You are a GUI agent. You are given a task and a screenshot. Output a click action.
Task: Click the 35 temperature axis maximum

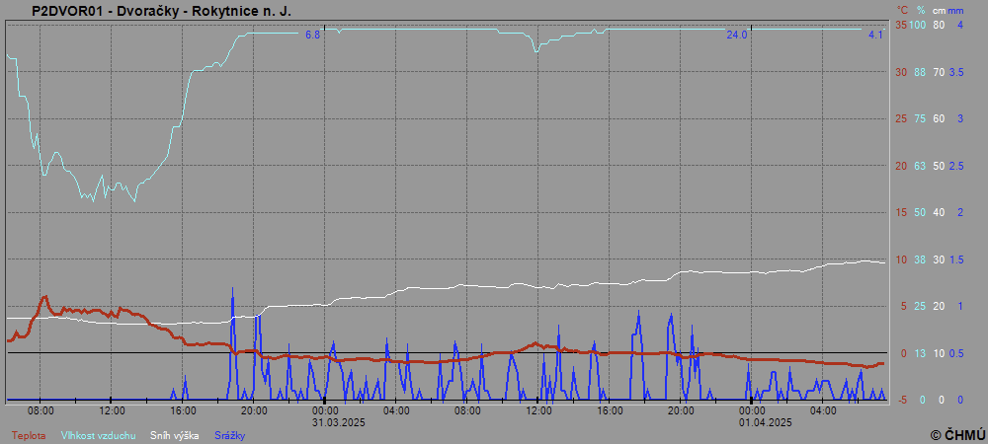tap(900, 25)
